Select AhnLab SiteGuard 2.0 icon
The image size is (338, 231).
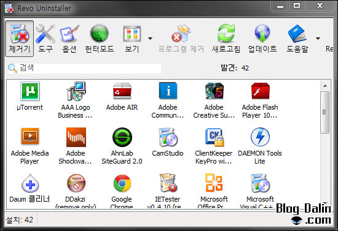122,137
